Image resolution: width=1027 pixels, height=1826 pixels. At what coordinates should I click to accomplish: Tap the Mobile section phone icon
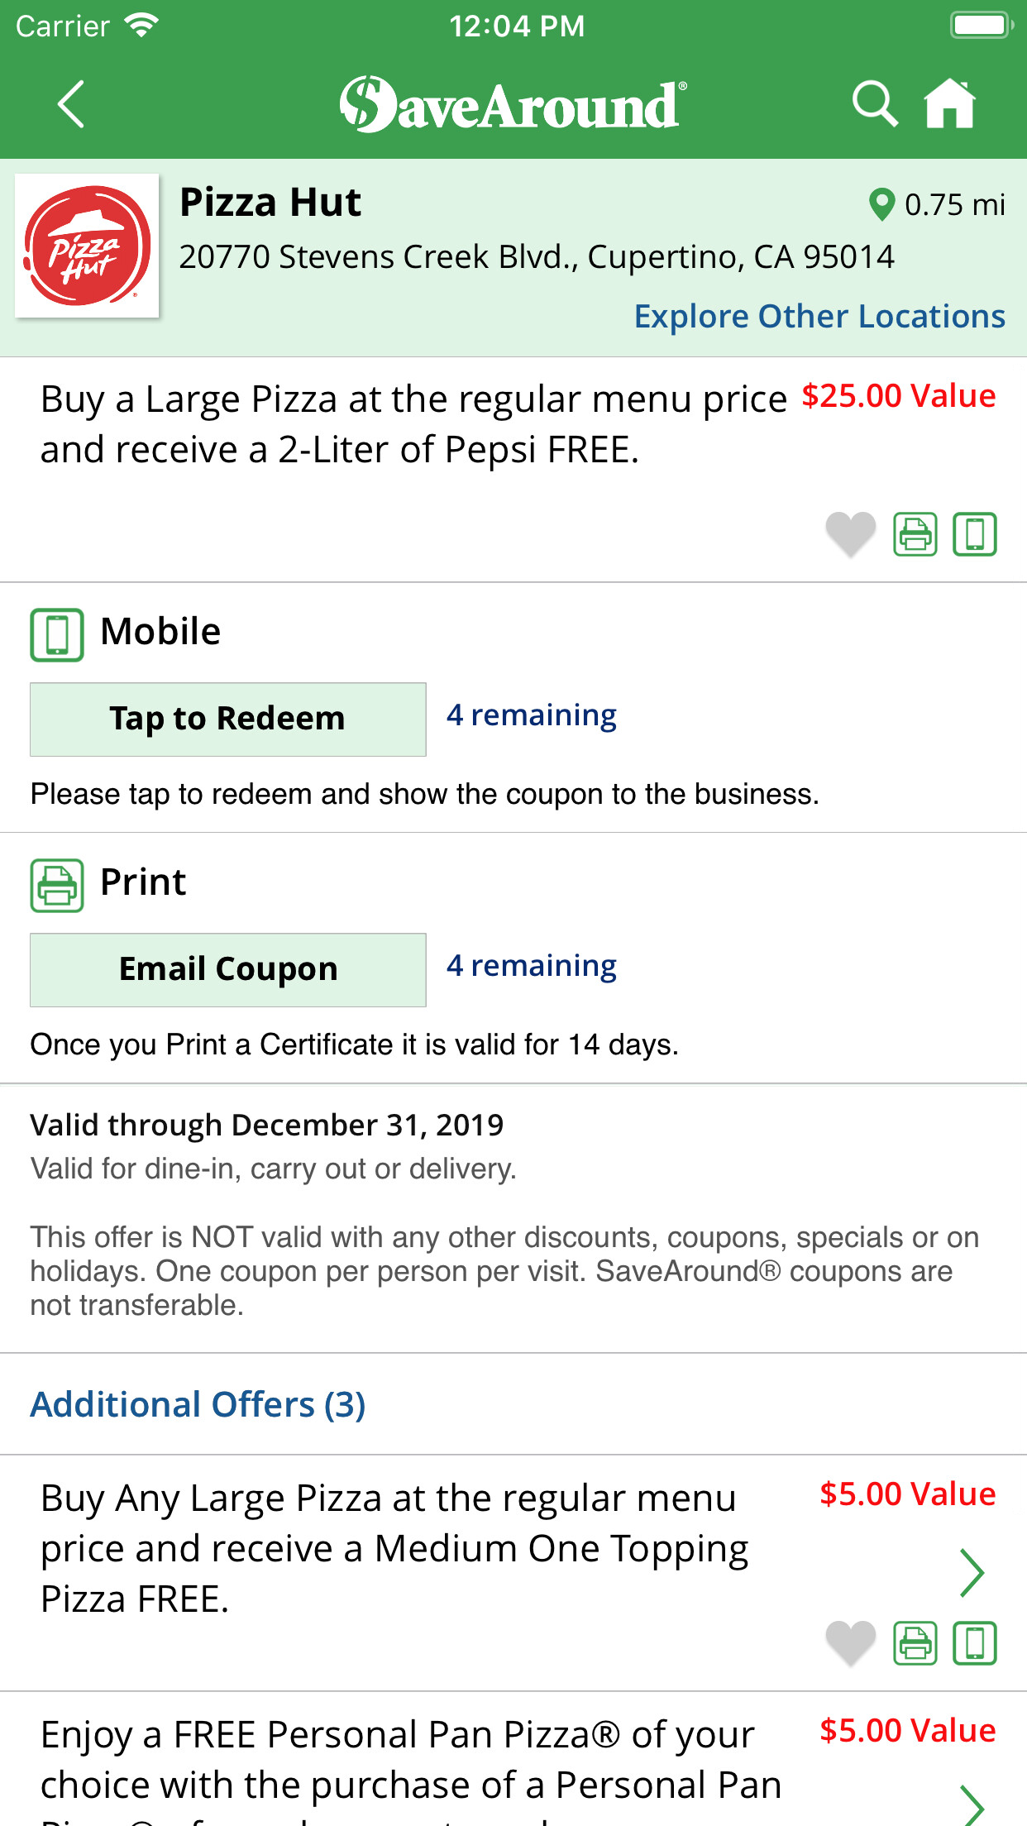pyautogui.click(x=57, y=634)
